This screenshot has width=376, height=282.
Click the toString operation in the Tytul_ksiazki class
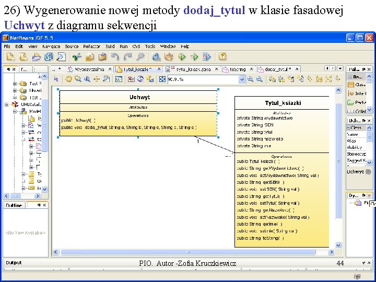(x=261, y=238)
